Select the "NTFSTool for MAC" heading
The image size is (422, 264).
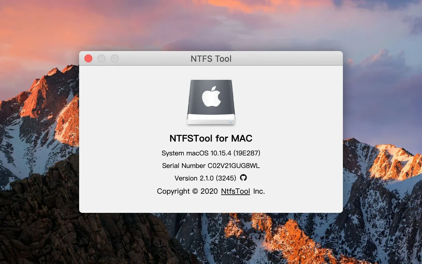click(211, 138)
